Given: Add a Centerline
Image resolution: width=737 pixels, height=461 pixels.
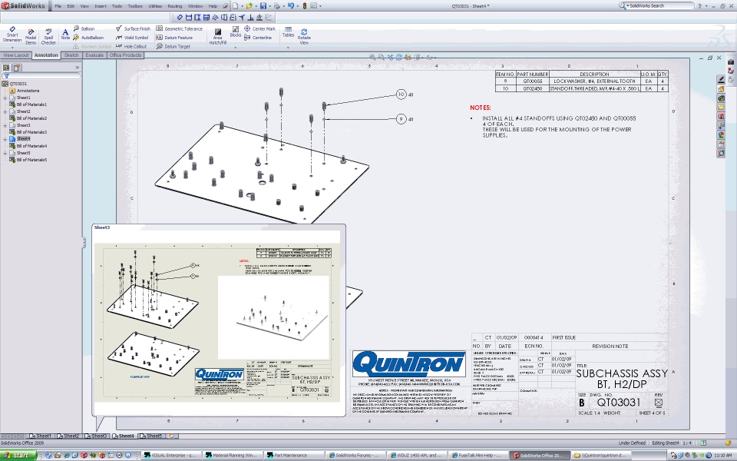Looking at the screenshot, I should coord(258,38).
